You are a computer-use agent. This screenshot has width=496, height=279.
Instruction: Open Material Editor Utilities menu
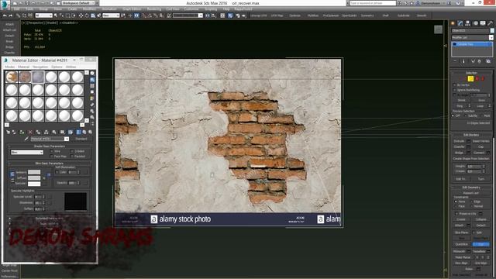(71, 67)
